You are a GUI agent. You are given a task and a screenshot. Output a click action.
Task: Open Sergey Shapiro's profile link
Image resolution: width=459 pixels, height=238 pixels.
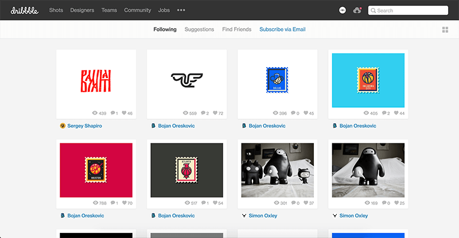point(84,126)
